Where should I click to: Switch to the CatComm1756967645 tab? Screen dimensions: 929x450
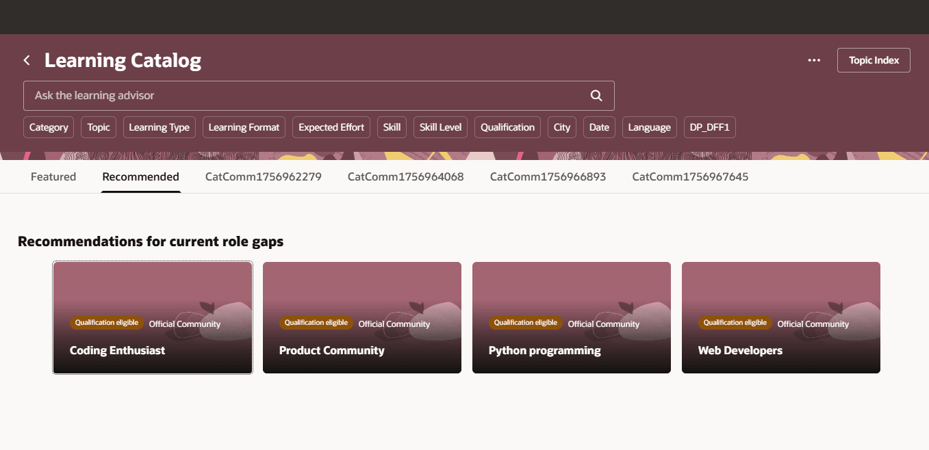pyautogui.click(x=689, y=176)
